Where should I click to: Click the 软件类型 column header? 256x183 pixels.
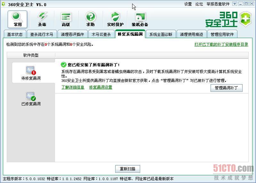click(31, 55)
